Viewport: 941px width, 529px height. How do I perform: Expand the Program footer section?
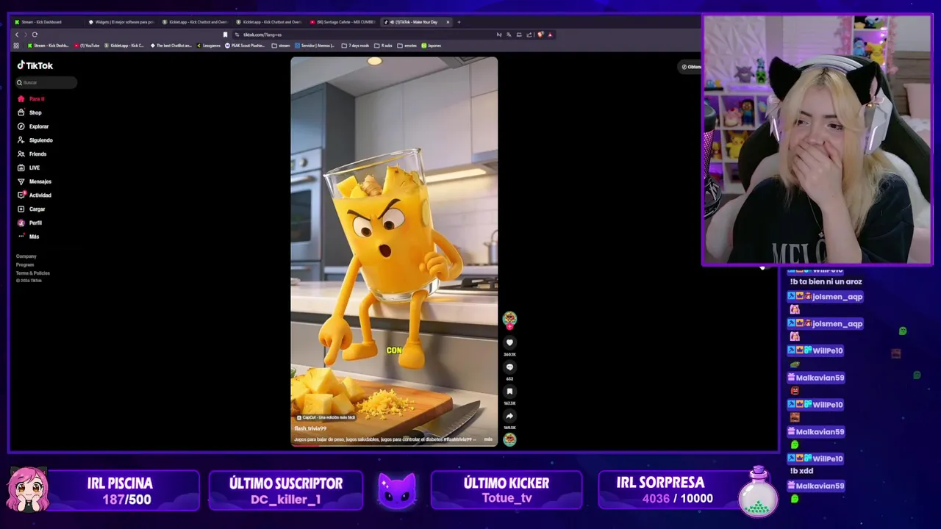point(25,264)
